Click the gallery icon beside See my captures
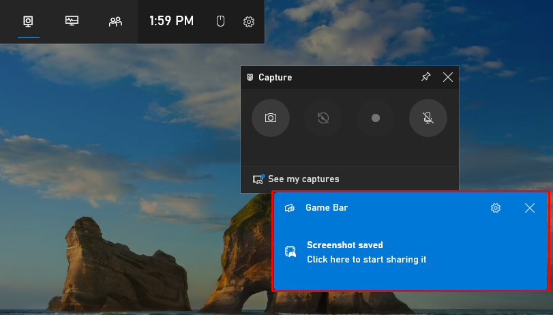Image resolution: width=553 pixels, height=315 pixels. pos(258,179)
